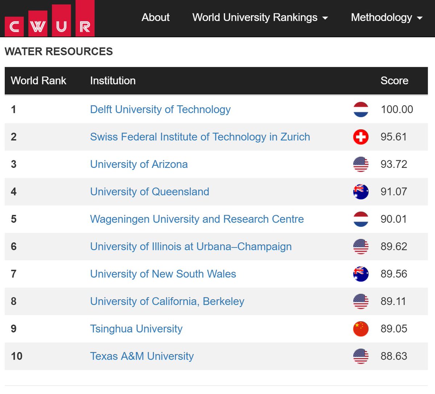This screenshot has height=394, width=435.
Task: Open the About page in navigation
Action: 156,17
